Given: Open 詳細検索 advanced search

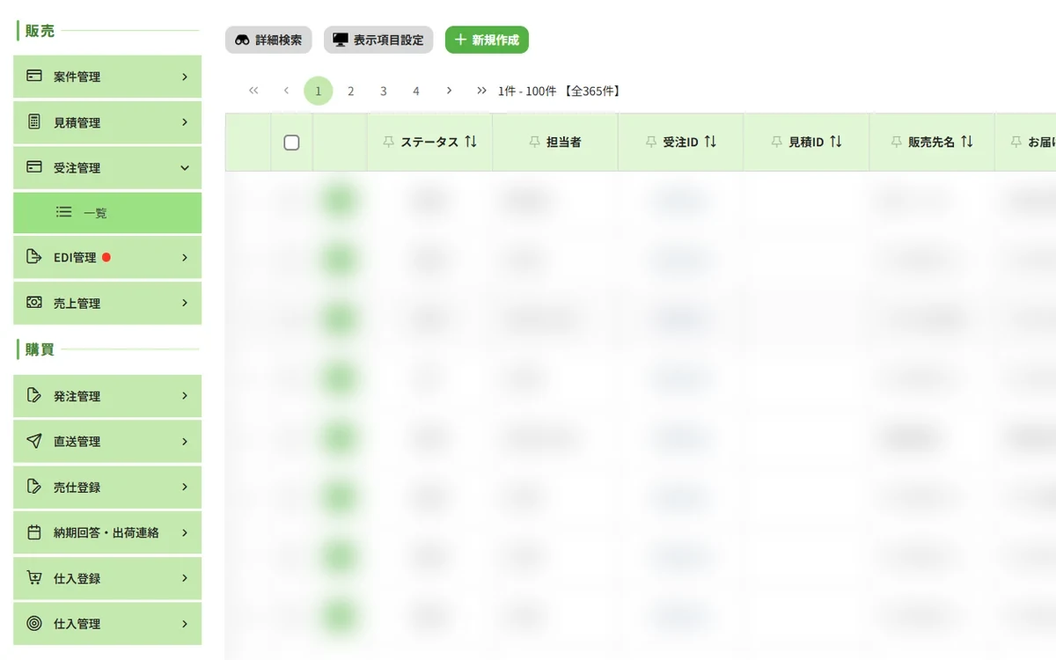Looking at the screenshot, I should (x=268, y=40).
